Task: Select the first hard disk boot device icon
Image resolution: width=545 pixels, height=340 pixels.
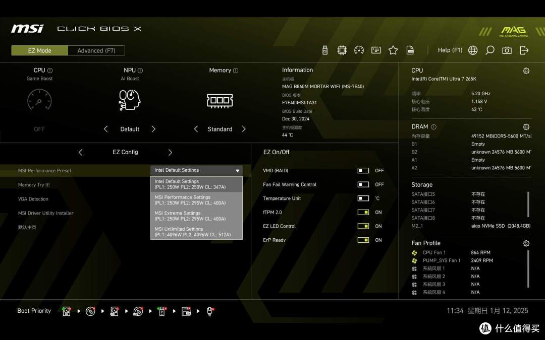Action: 67,311
